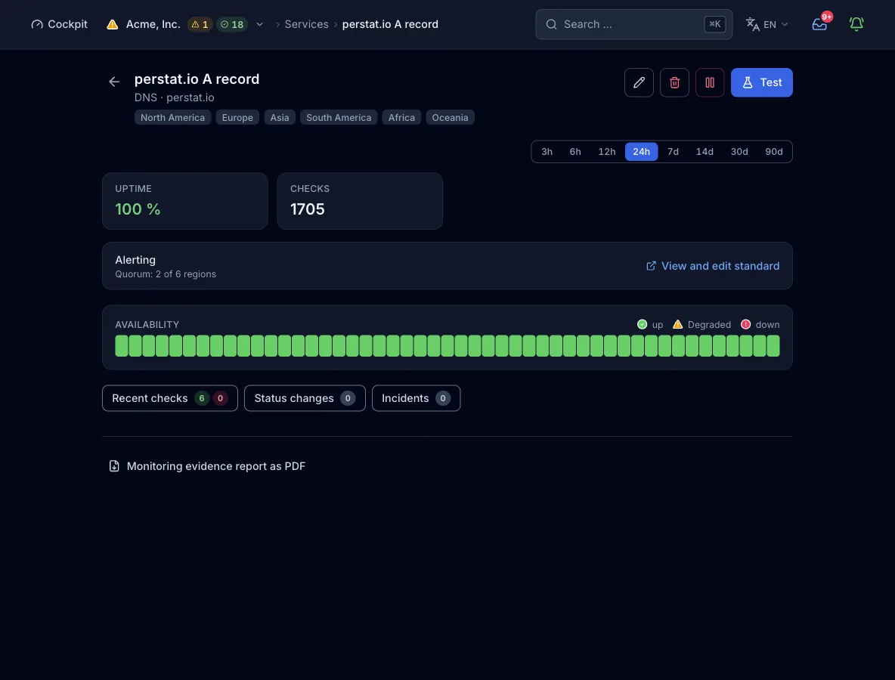
Task: Click the last availability bar segment
Action: pyautogui.click(x=773, y=346)
